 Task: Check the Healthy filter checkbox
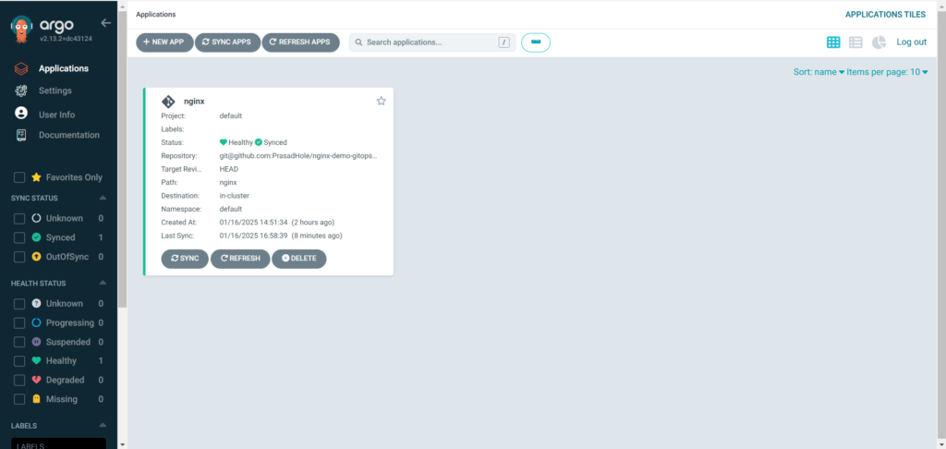tap(19, 361)
